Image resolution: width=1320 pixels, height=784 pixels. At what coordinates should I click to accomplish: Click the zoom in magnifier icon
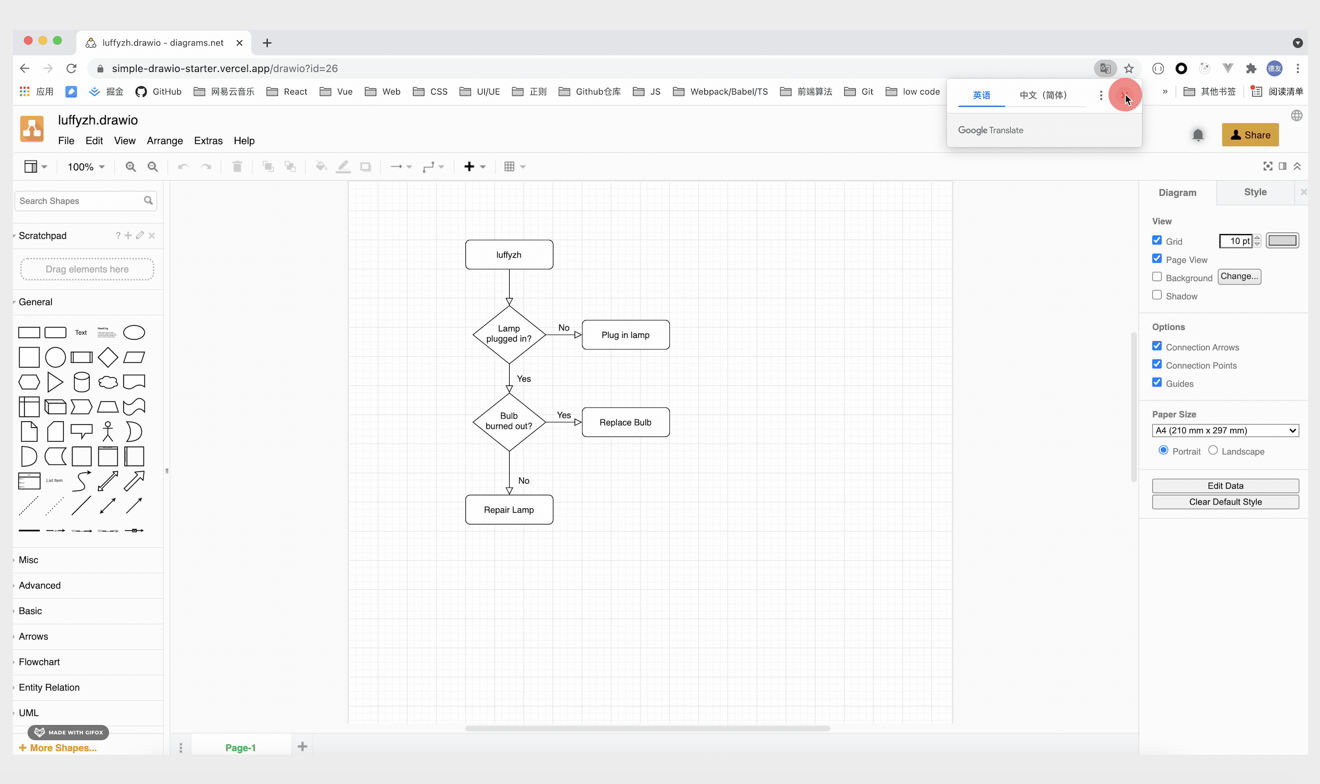click(x=130, y=167)
